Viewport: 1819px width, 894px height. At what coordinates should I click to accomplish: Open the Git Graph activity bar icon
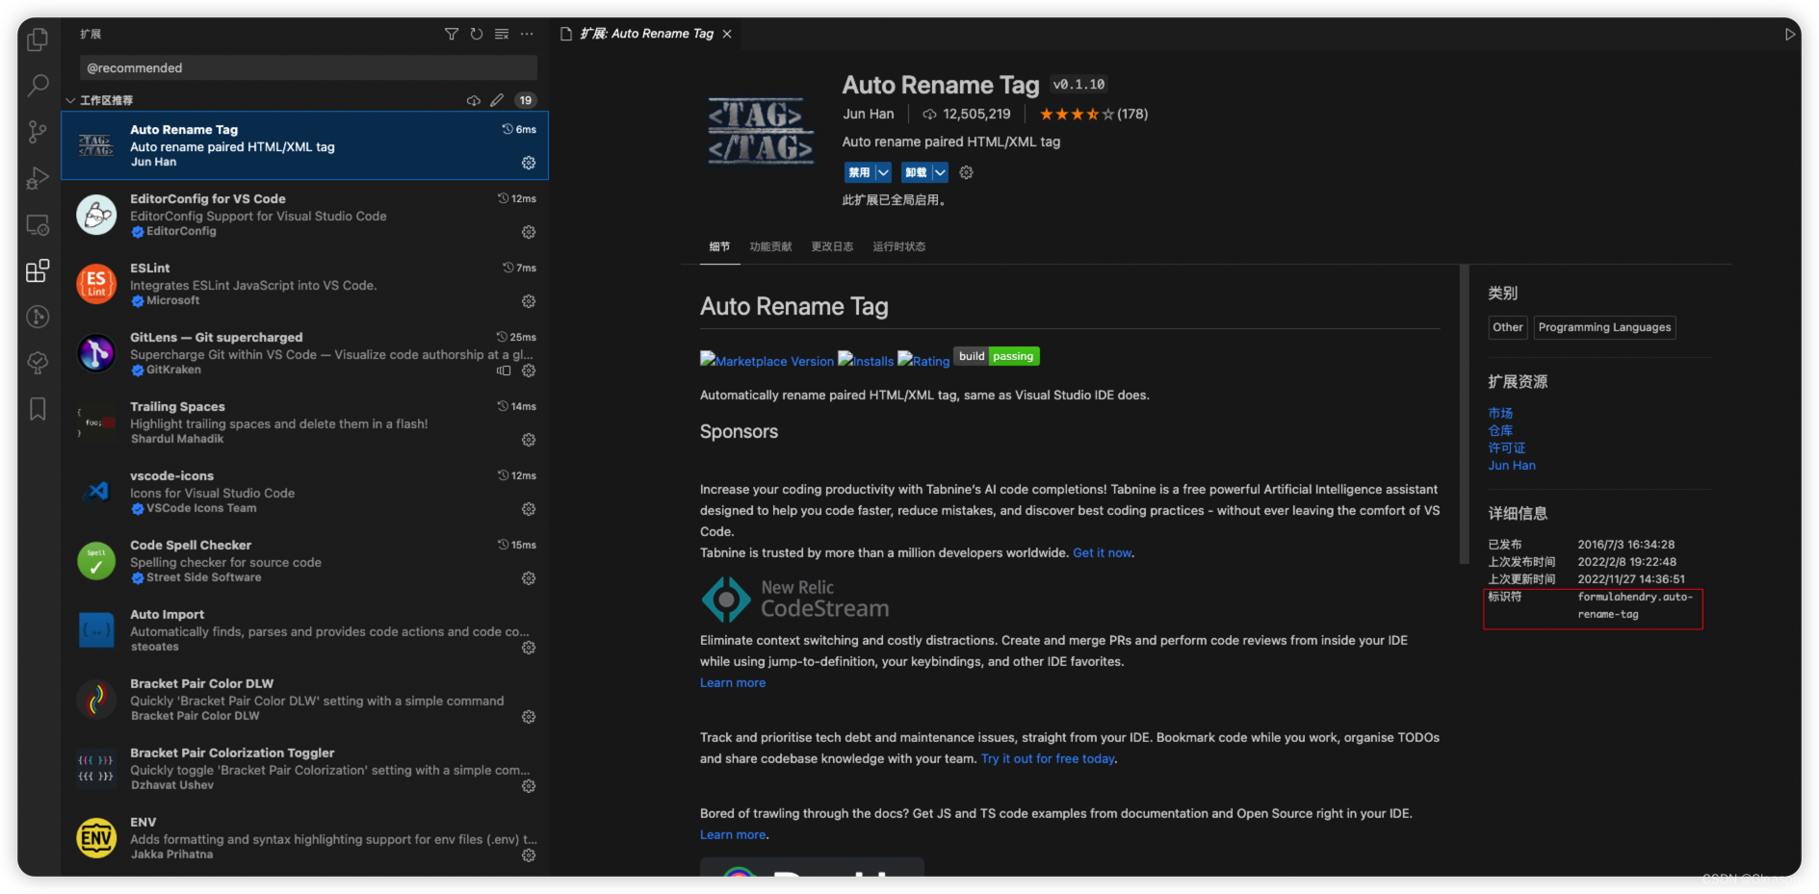click(38, 317)
